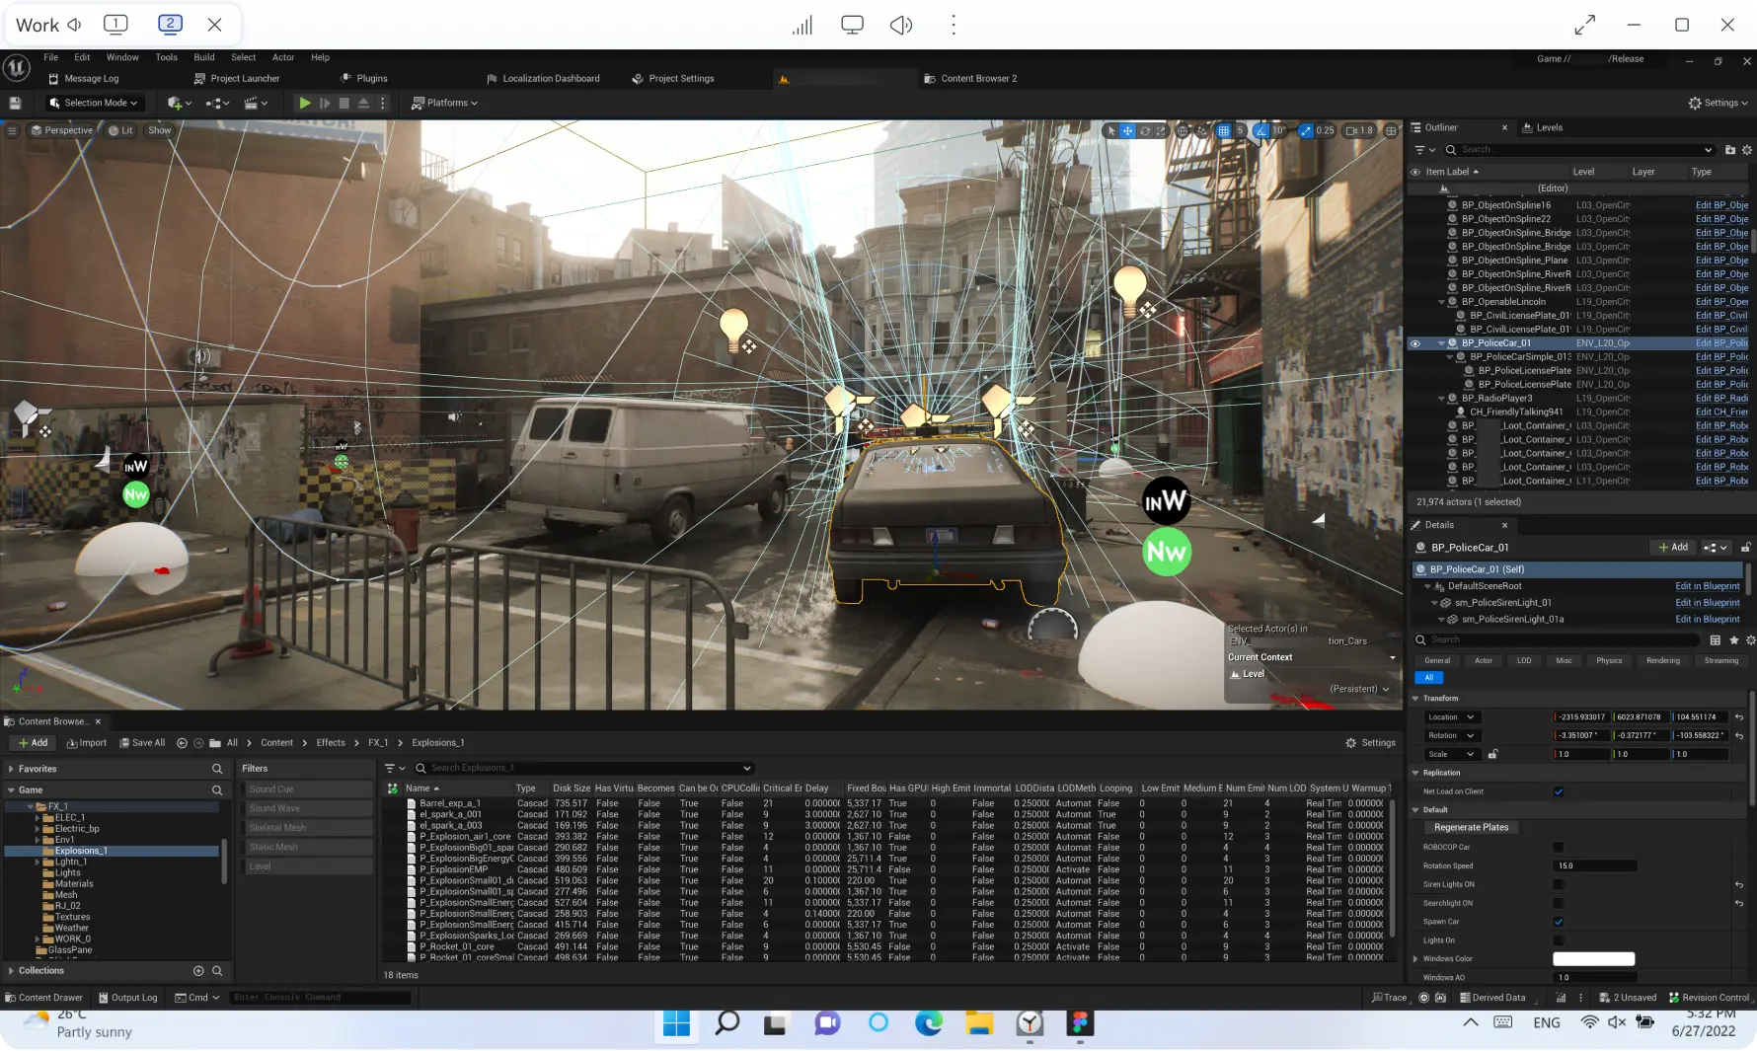Switch to the Levels tab
The height and width of the screenshot is (1051, 1757).
1548,127
